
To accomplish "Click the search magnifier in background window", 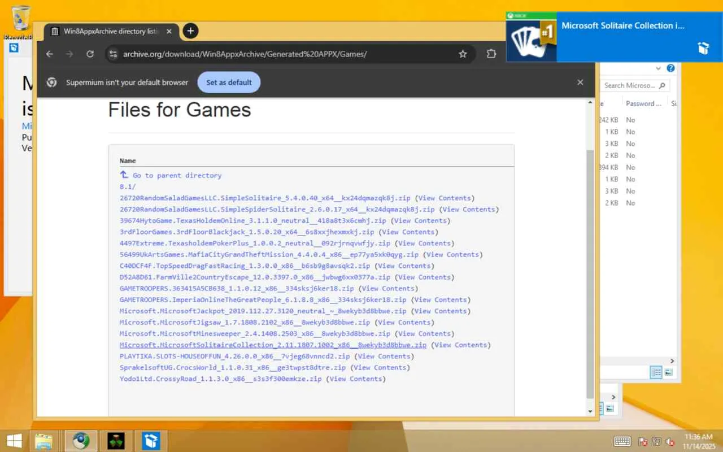I will pyautogui.click(x=663, y=85).
